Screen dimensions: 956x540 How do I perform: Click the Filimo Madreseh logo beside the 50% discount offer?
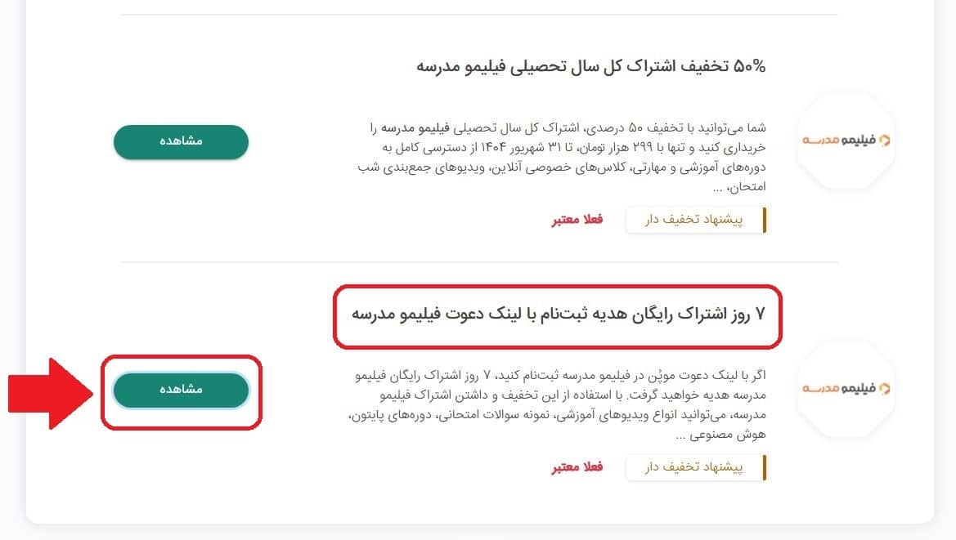point(846,140)
